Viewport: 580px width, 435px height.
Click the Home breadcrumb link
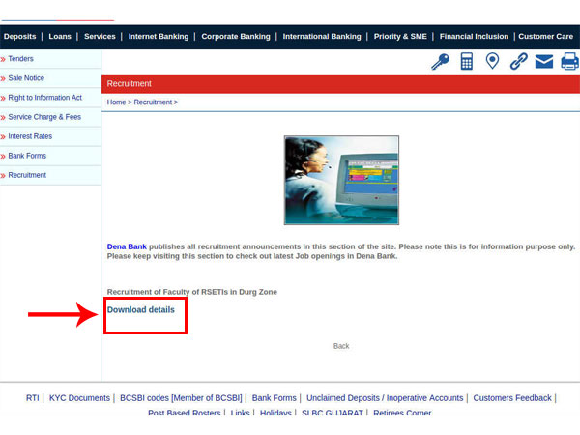tap(116, 102)
